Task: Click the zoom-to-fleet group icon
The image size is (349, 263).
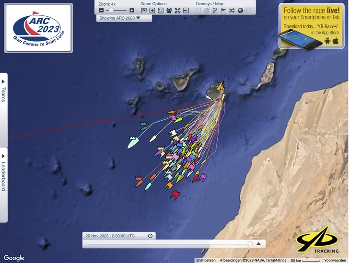Action: pos(169,10)
